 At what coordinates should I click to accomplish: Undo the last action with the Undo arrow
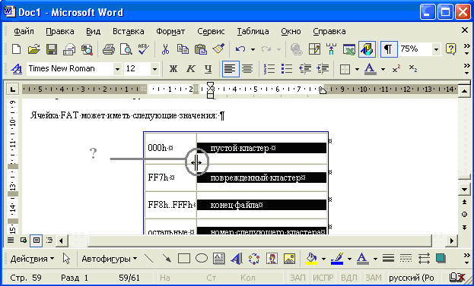coord(240,49)
